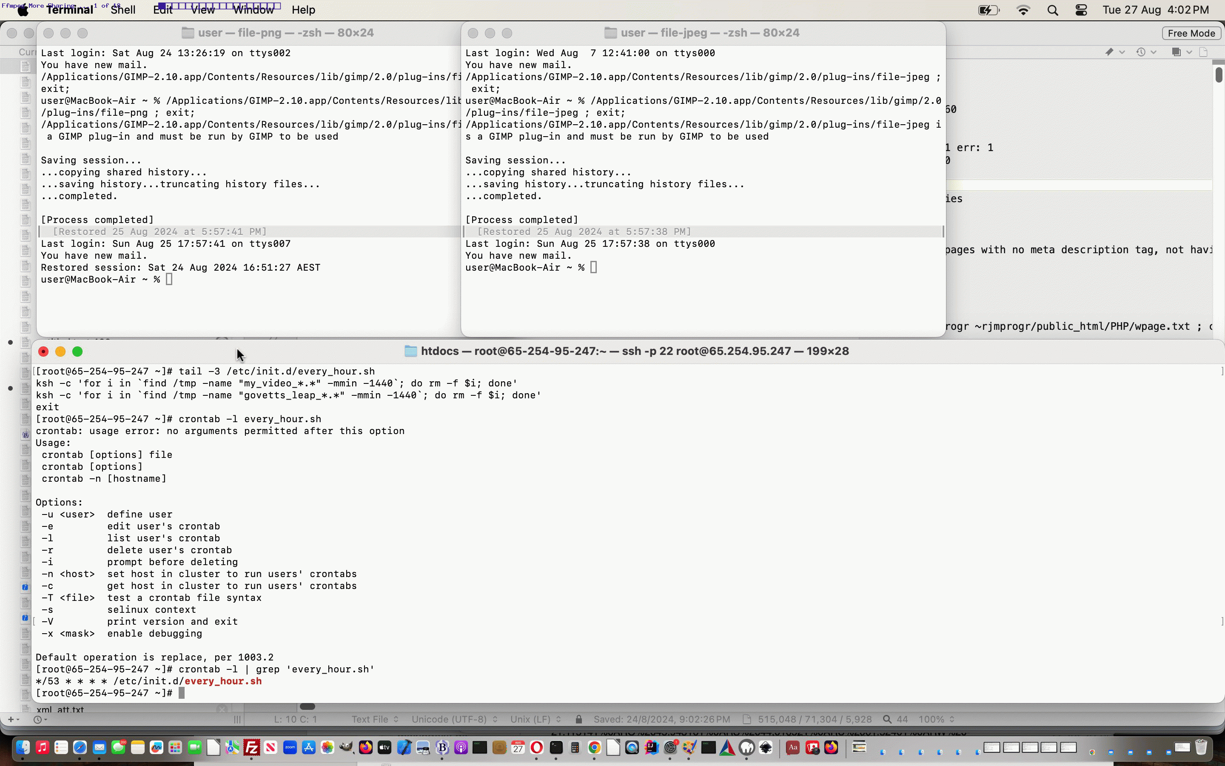1225x766 pixels.
Task: Click the Free Mode button
Action: point(1191,33)
